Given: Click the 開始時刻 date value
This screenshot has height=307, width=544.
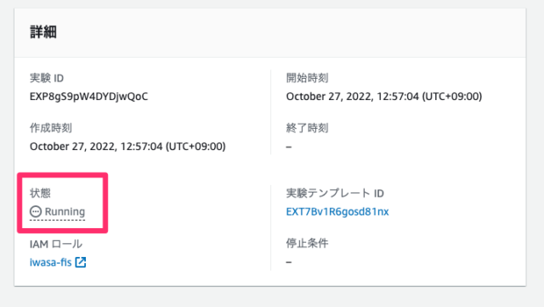Looking at the screenshot, I should [384, 96].
